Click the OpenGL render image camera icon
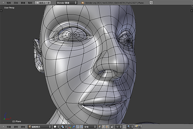 click(136, 127)
